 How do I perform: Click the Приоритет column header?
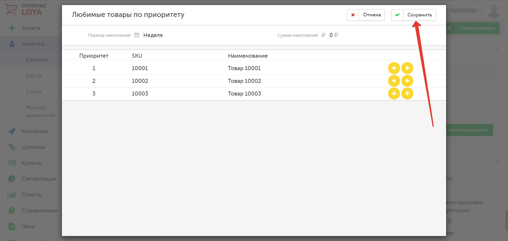[x=94, y=56]
